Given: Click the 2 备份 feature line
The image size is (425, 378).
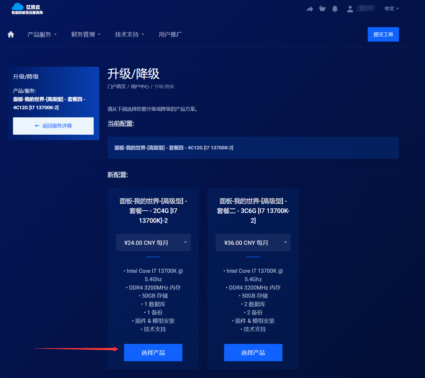Looking at the screenshot, I should click(253, 312).
